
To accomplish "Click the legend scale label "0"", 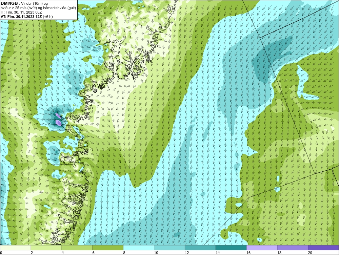I will 1,253.
